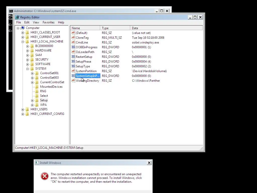Click the HKEY_CLASSES_ROOT folder icon
This screenshot has width=257, height=193.
27,32
